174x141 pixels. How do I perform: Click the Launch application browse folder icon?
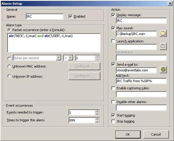(163, 46)
